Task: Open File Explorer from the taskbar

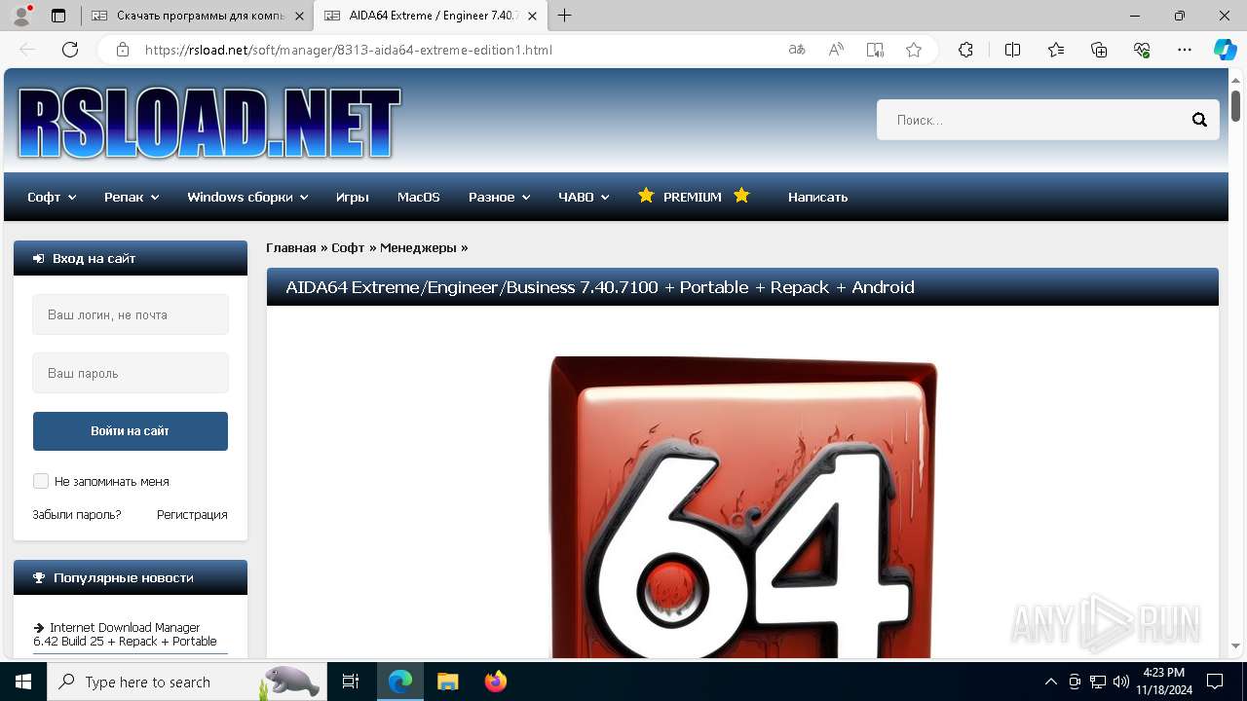Action: click(447, 682)
